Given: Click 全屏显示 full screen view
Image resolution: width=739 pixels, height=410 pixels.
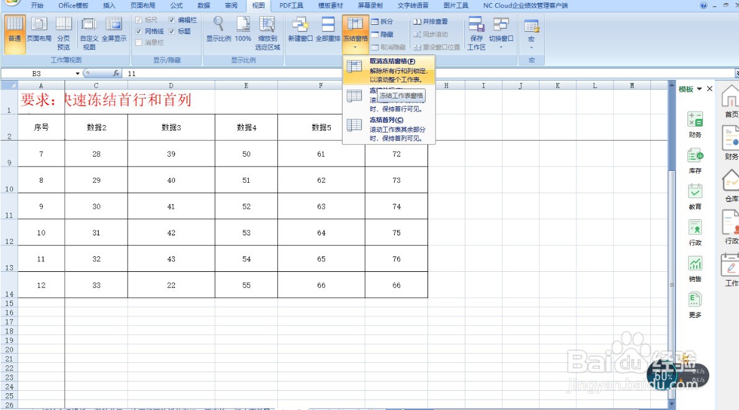Looking at the screenshot, I should pyautogui.click(x=114, y=31).
